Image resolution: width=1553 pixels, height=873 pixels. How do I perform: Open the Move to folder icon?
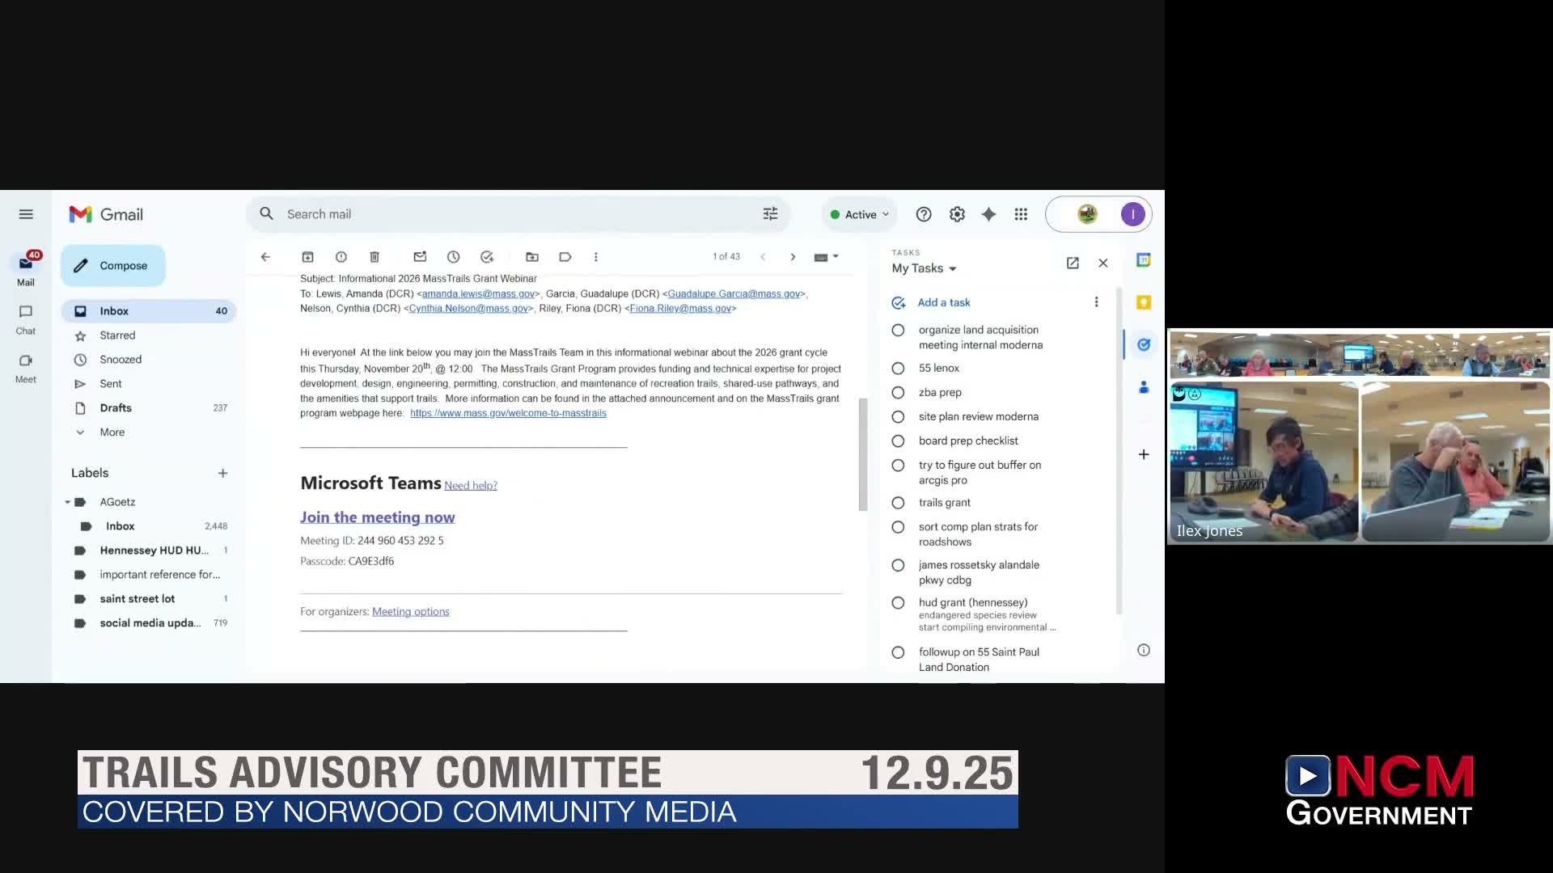[x=532, y=257]
